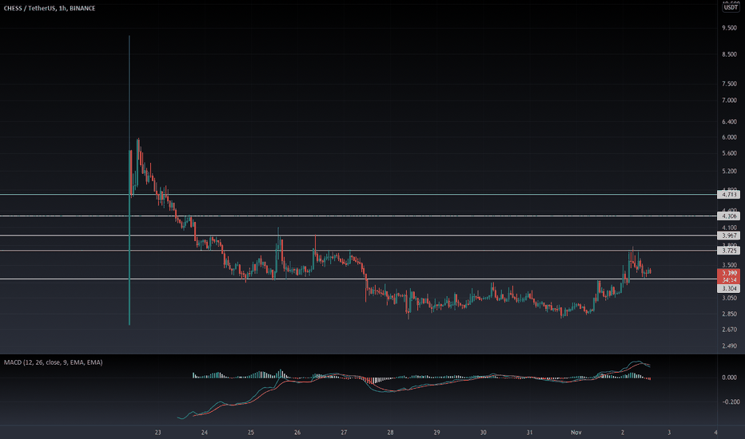Click the 2.670 price axis value

[x=729, y=330]
